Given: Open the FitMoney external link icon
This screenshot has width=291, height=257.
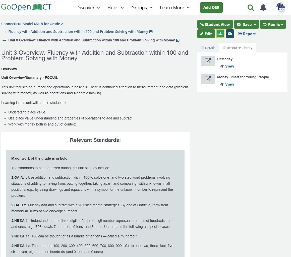Looking at the screenshot, I should click(x=208, y=61).
